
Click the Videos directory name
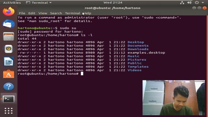click(x=135, y=70)
